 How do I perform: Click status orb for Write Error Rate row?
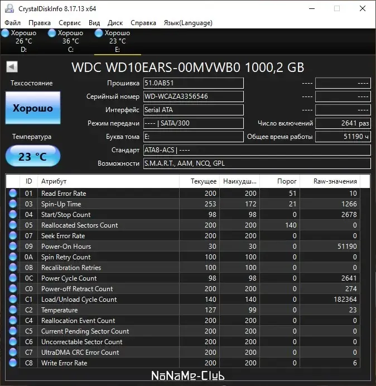click(13, 363)
